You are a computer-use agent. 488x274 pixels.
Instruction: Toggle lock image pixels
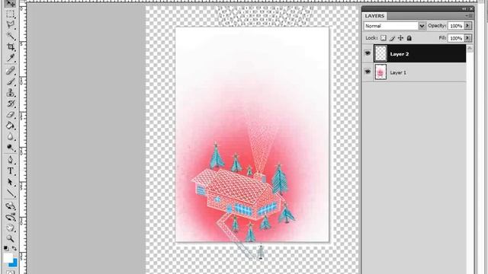[x=392, y=38]
